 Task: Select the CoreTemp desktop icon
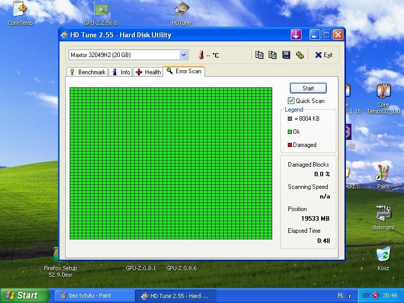[x=20, y=14]
